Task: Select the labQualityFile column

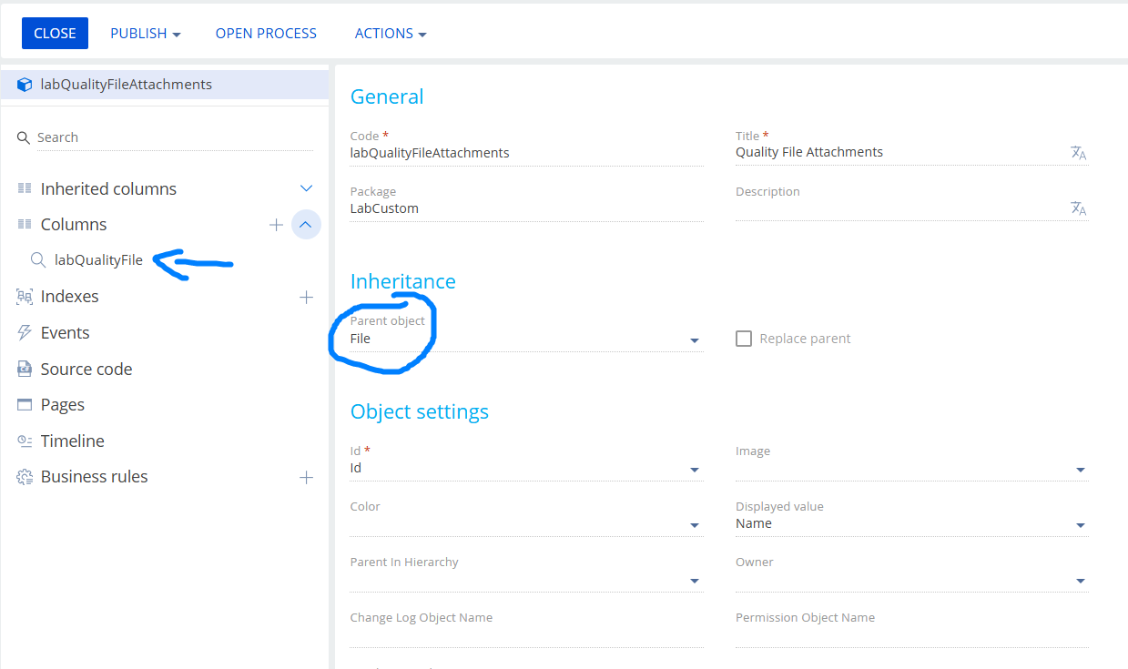Action: click(98, 259)
